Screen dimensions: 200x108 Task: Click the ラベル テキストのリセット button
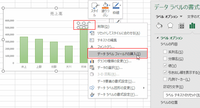[x=182, y=95]
